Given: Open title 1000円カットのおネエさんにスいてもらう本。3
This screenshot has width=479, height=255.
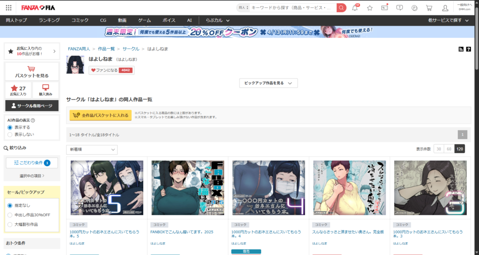Looking at the screenshot, I should click(428, 234).
